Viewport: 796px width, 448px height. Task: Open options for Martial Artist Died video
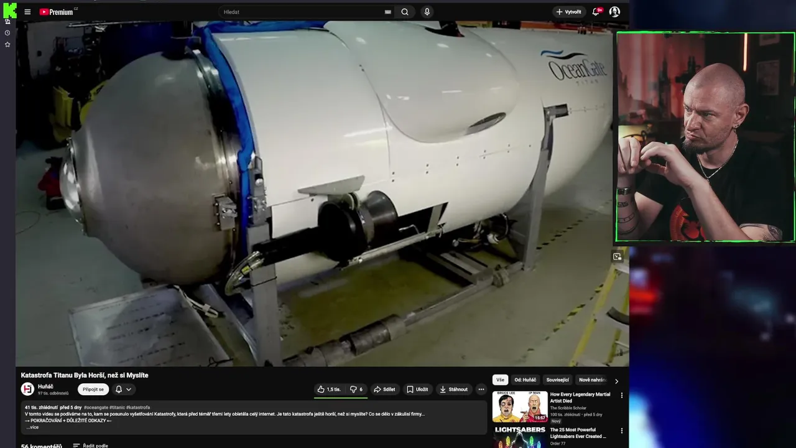pyautogui.click(x=621, y=395)
